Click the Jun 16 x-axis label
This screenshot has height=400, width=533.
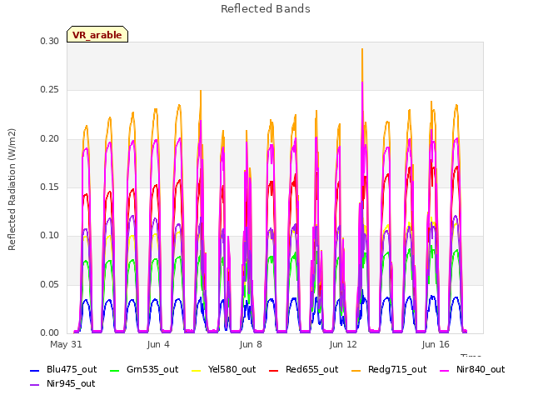click(x=436, y=344)
